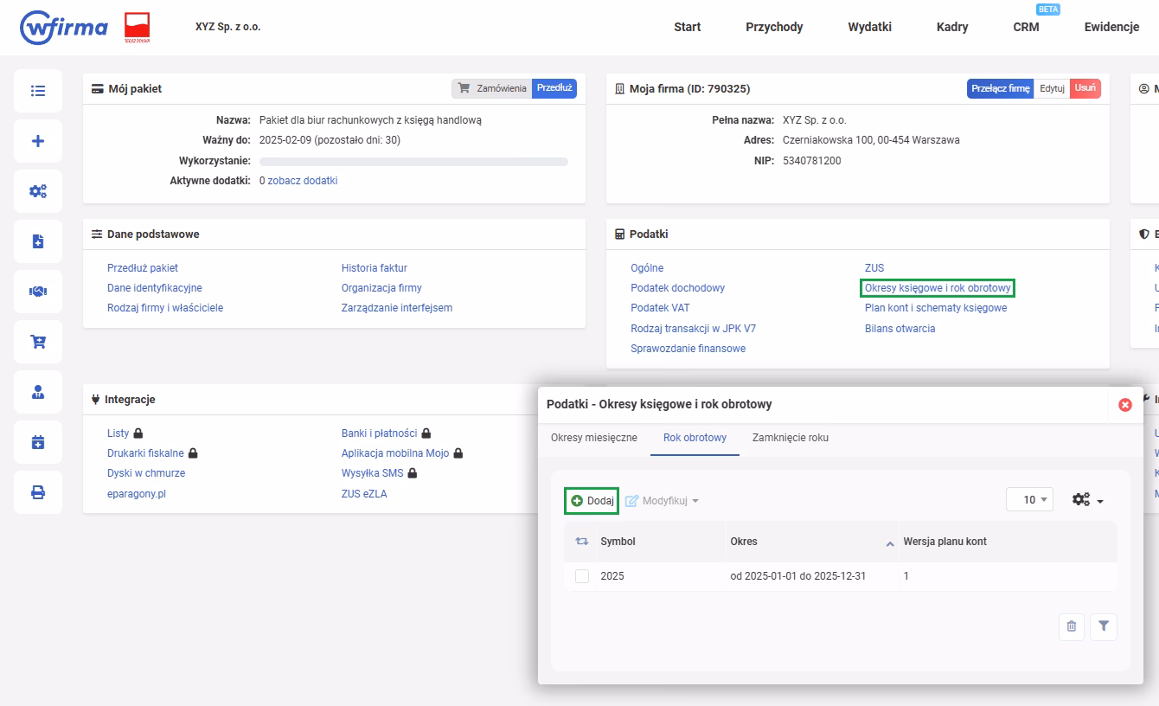Click the Wykorzystanie usage progress bar

[x=413, y=161]
